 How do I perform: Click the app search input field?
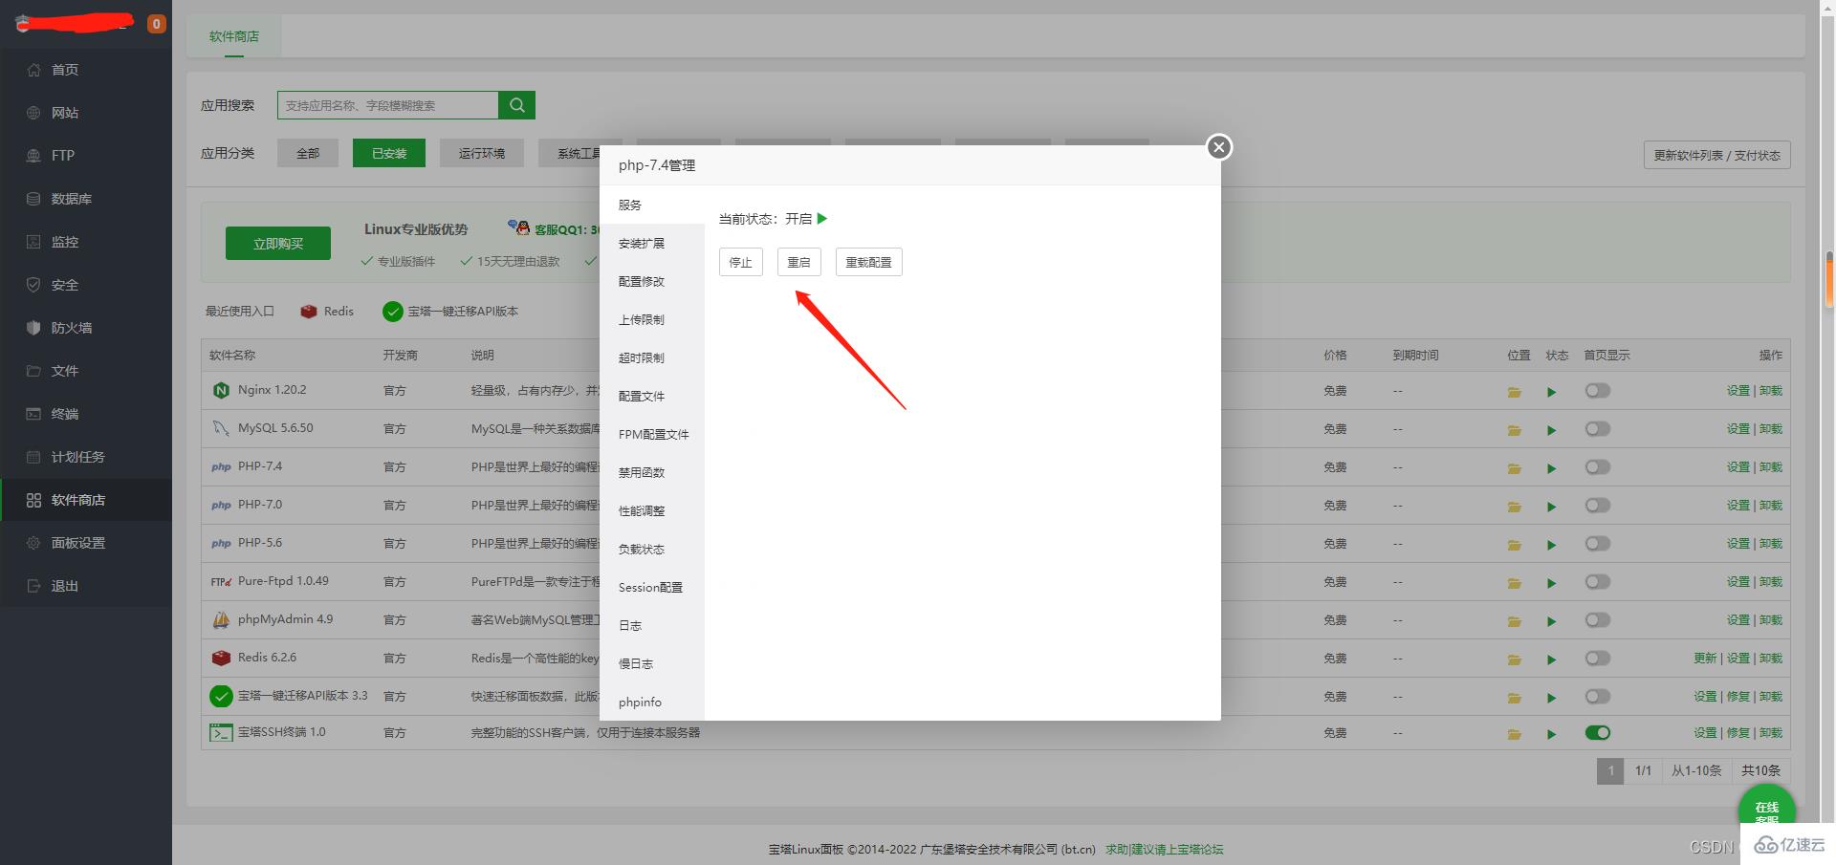pos(387,105)
